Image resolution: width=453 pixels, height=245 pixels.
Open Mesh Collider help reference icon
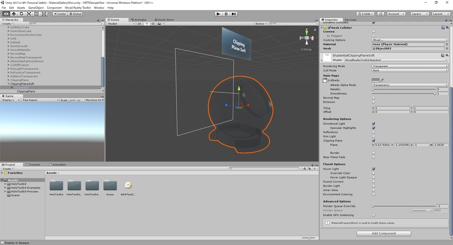tap(444, 28)
